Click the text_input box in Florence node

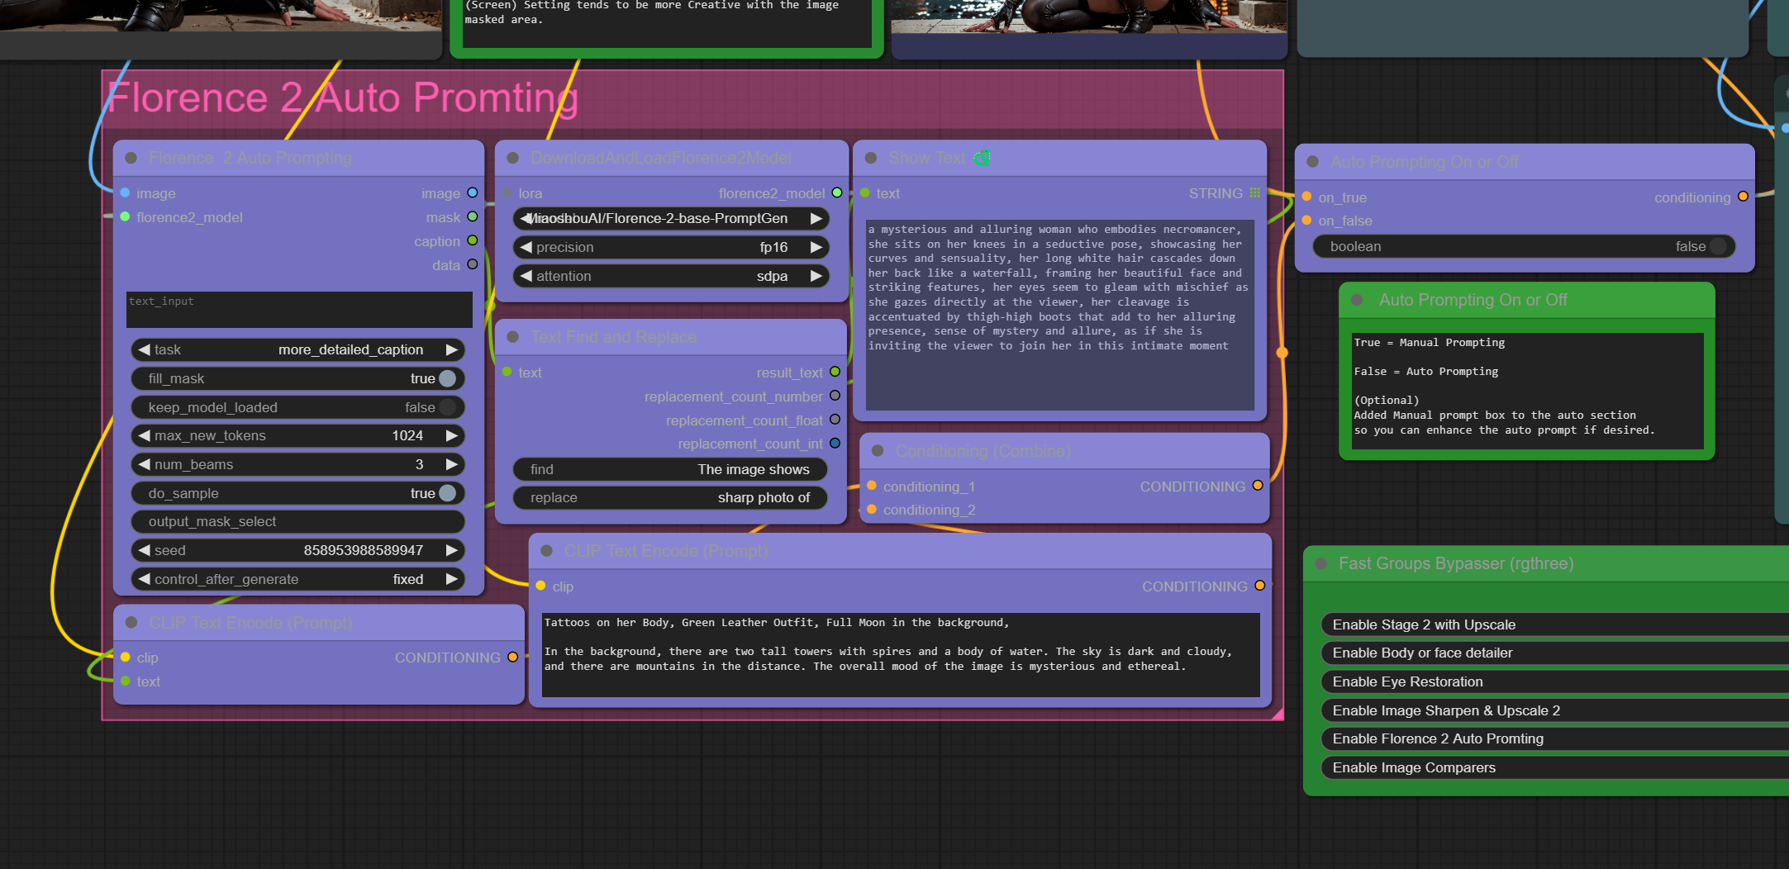pyautogui.click(x=299, y=310)
